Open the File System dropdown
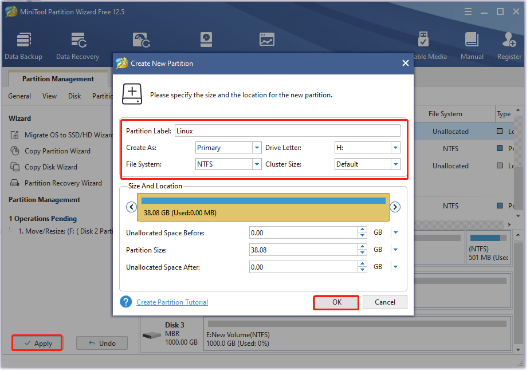530x371 pixels. click(x=257, y=164)
